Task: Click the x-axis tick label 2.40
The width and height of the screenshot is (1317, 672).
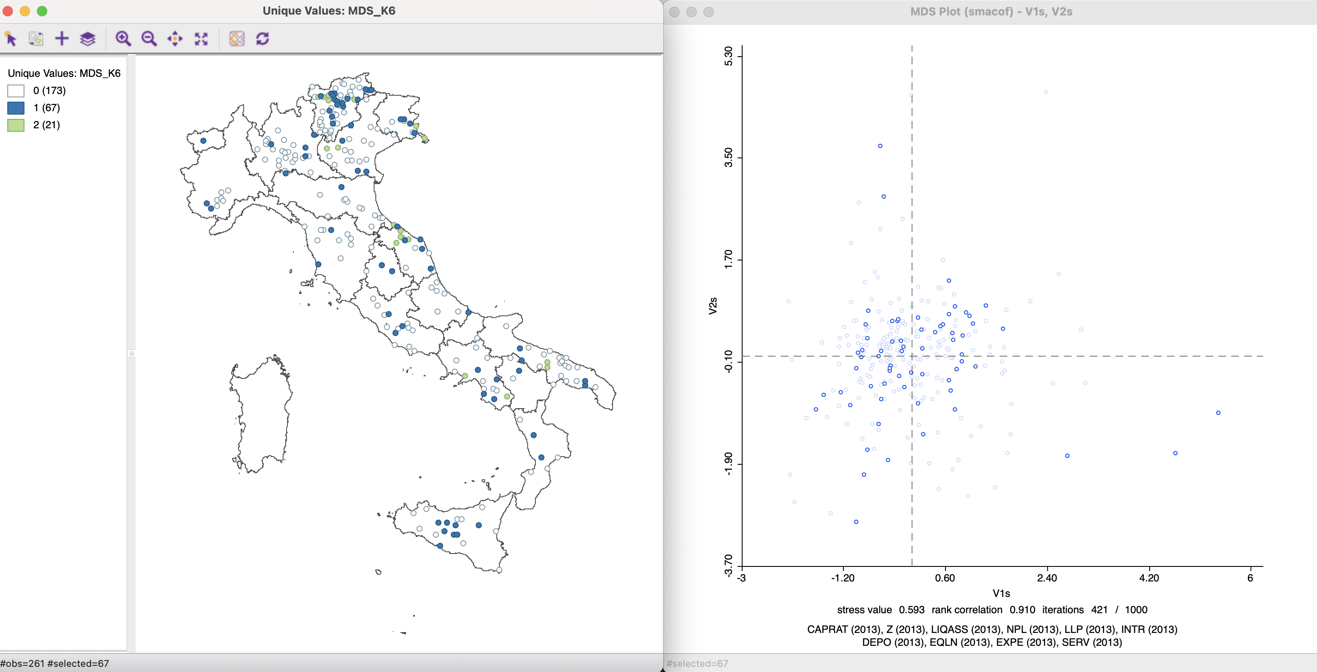Action: pos(1047,578)
